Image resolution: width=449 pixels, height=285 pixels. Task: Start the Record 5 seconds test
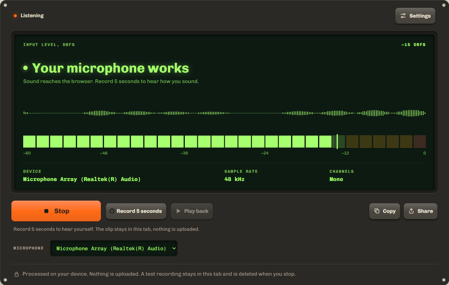135,211
